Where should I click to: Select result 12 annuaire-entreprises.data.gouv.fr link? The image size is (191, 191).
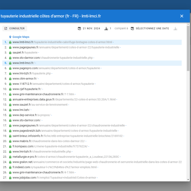pyautogui.click(x=64, y=100)
